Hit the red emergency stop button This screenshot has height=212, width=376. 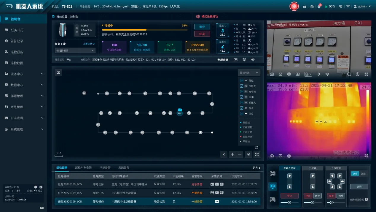coord(294,6)
